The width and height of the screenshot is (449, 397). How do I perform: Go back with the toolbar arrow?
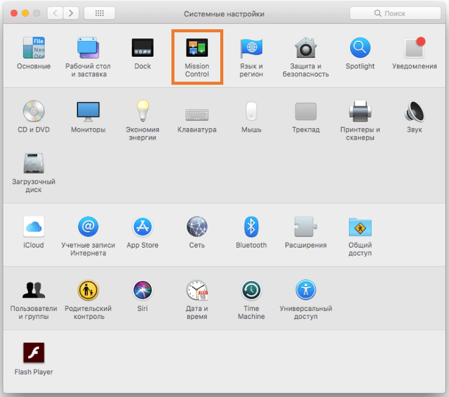pos(56,13)
